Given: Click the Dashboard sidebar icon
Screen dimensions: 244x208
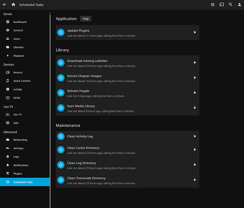Looking at the screenshot, I should (8, 22).
